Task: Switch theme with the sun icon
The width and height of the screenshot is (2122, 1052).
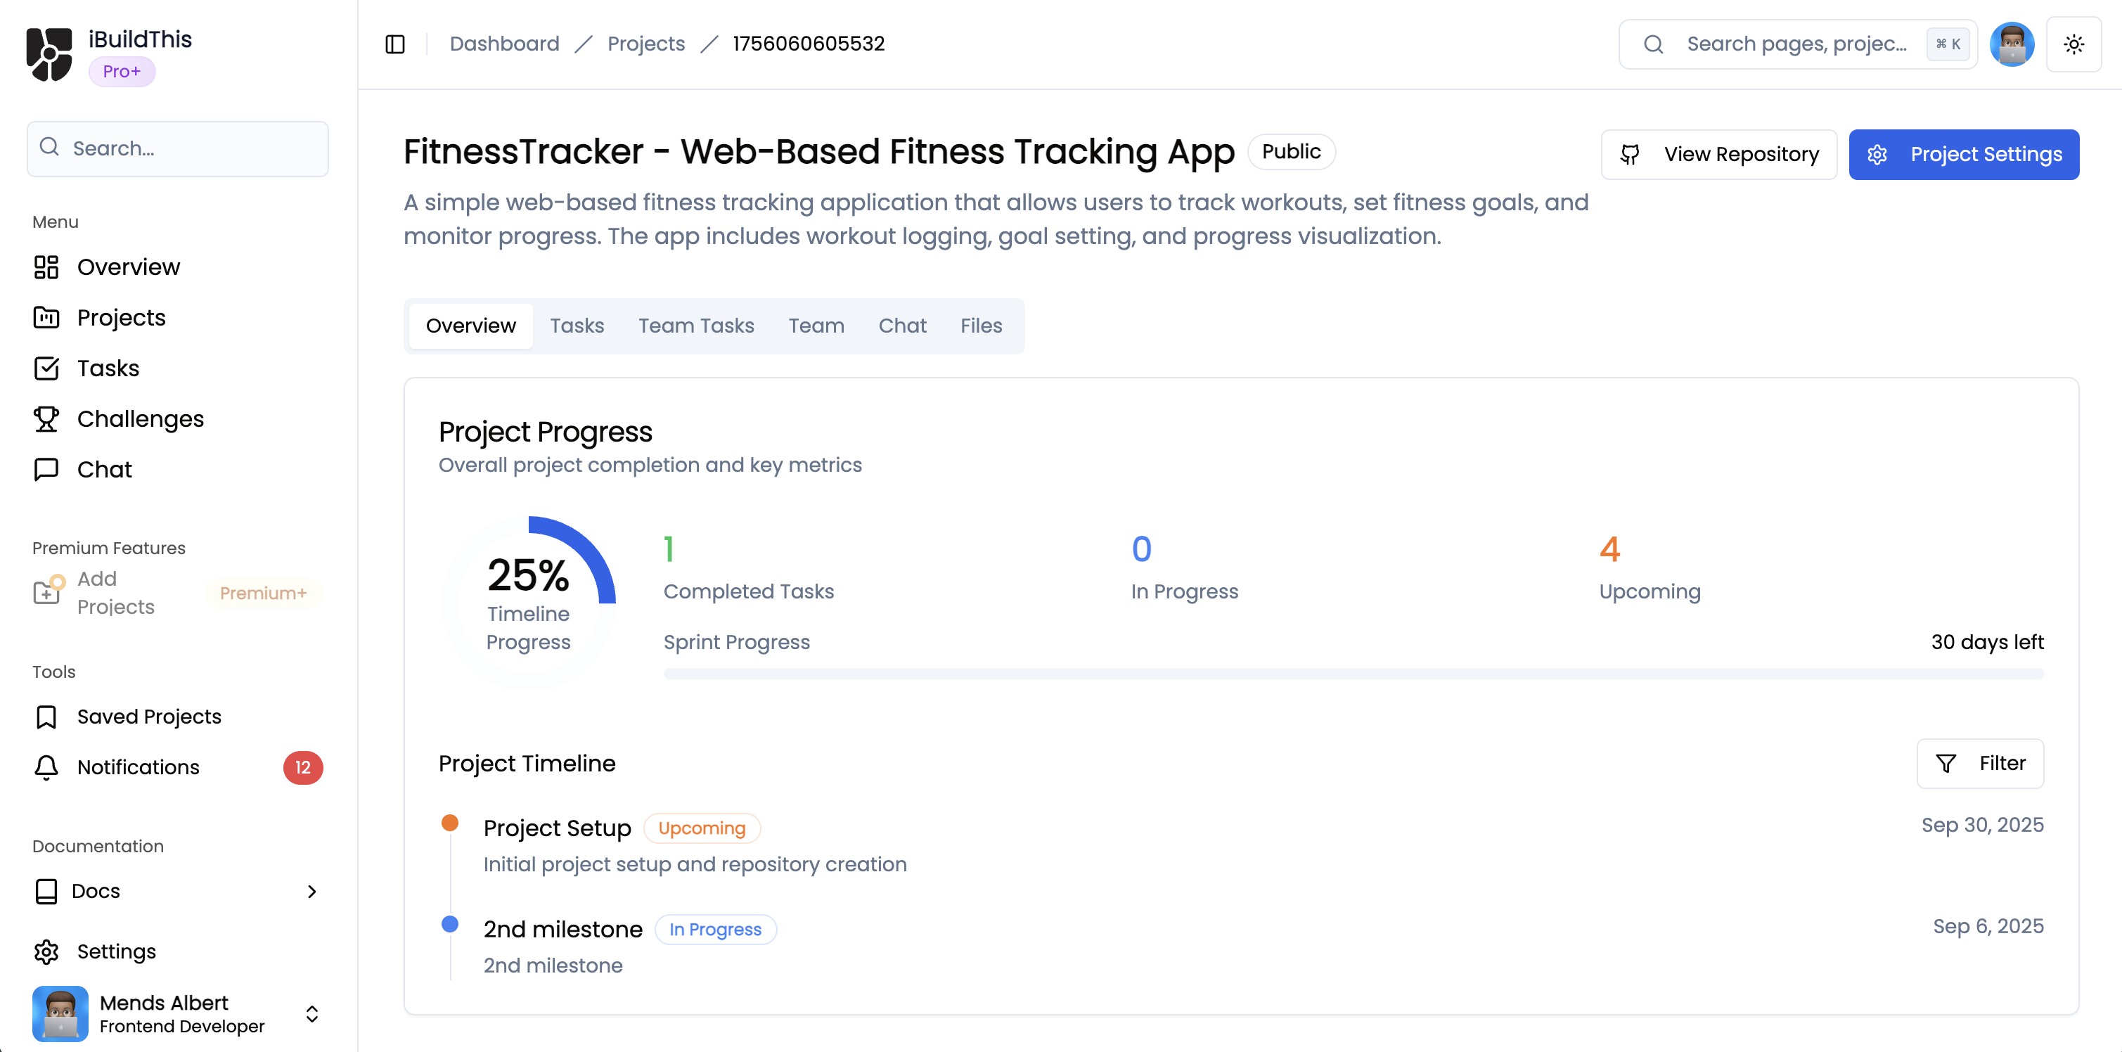Action: 2073,44
